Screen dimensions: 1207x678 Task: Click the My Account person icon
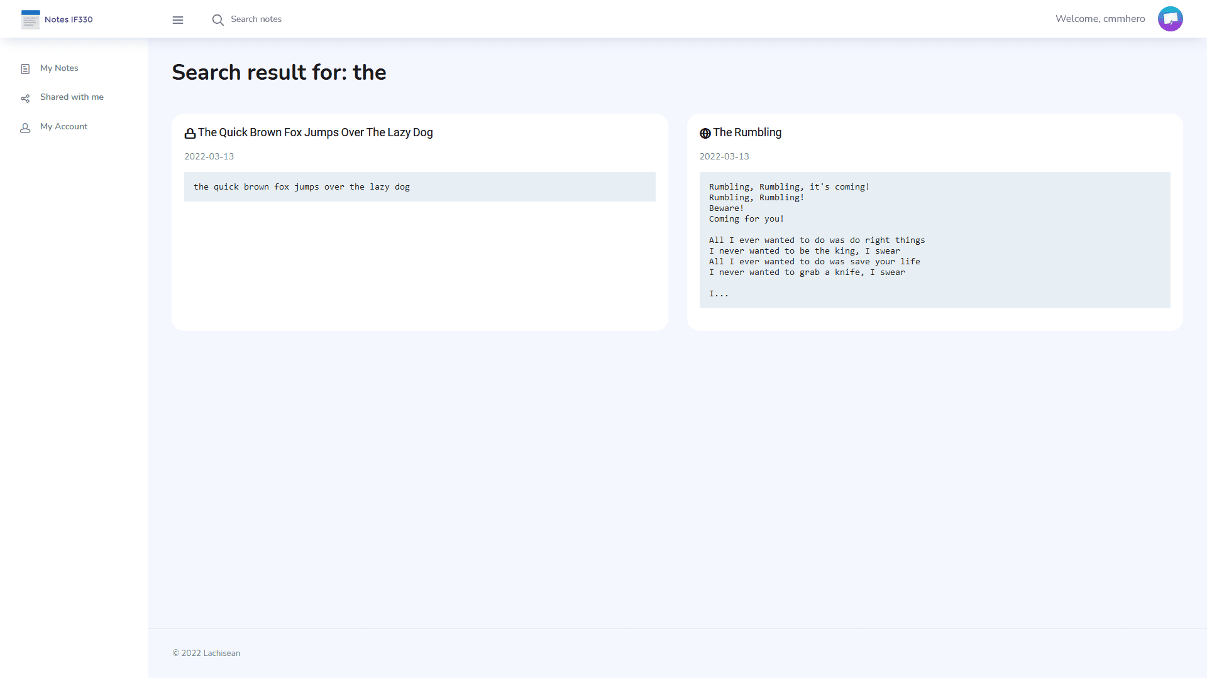click(25, 127)
